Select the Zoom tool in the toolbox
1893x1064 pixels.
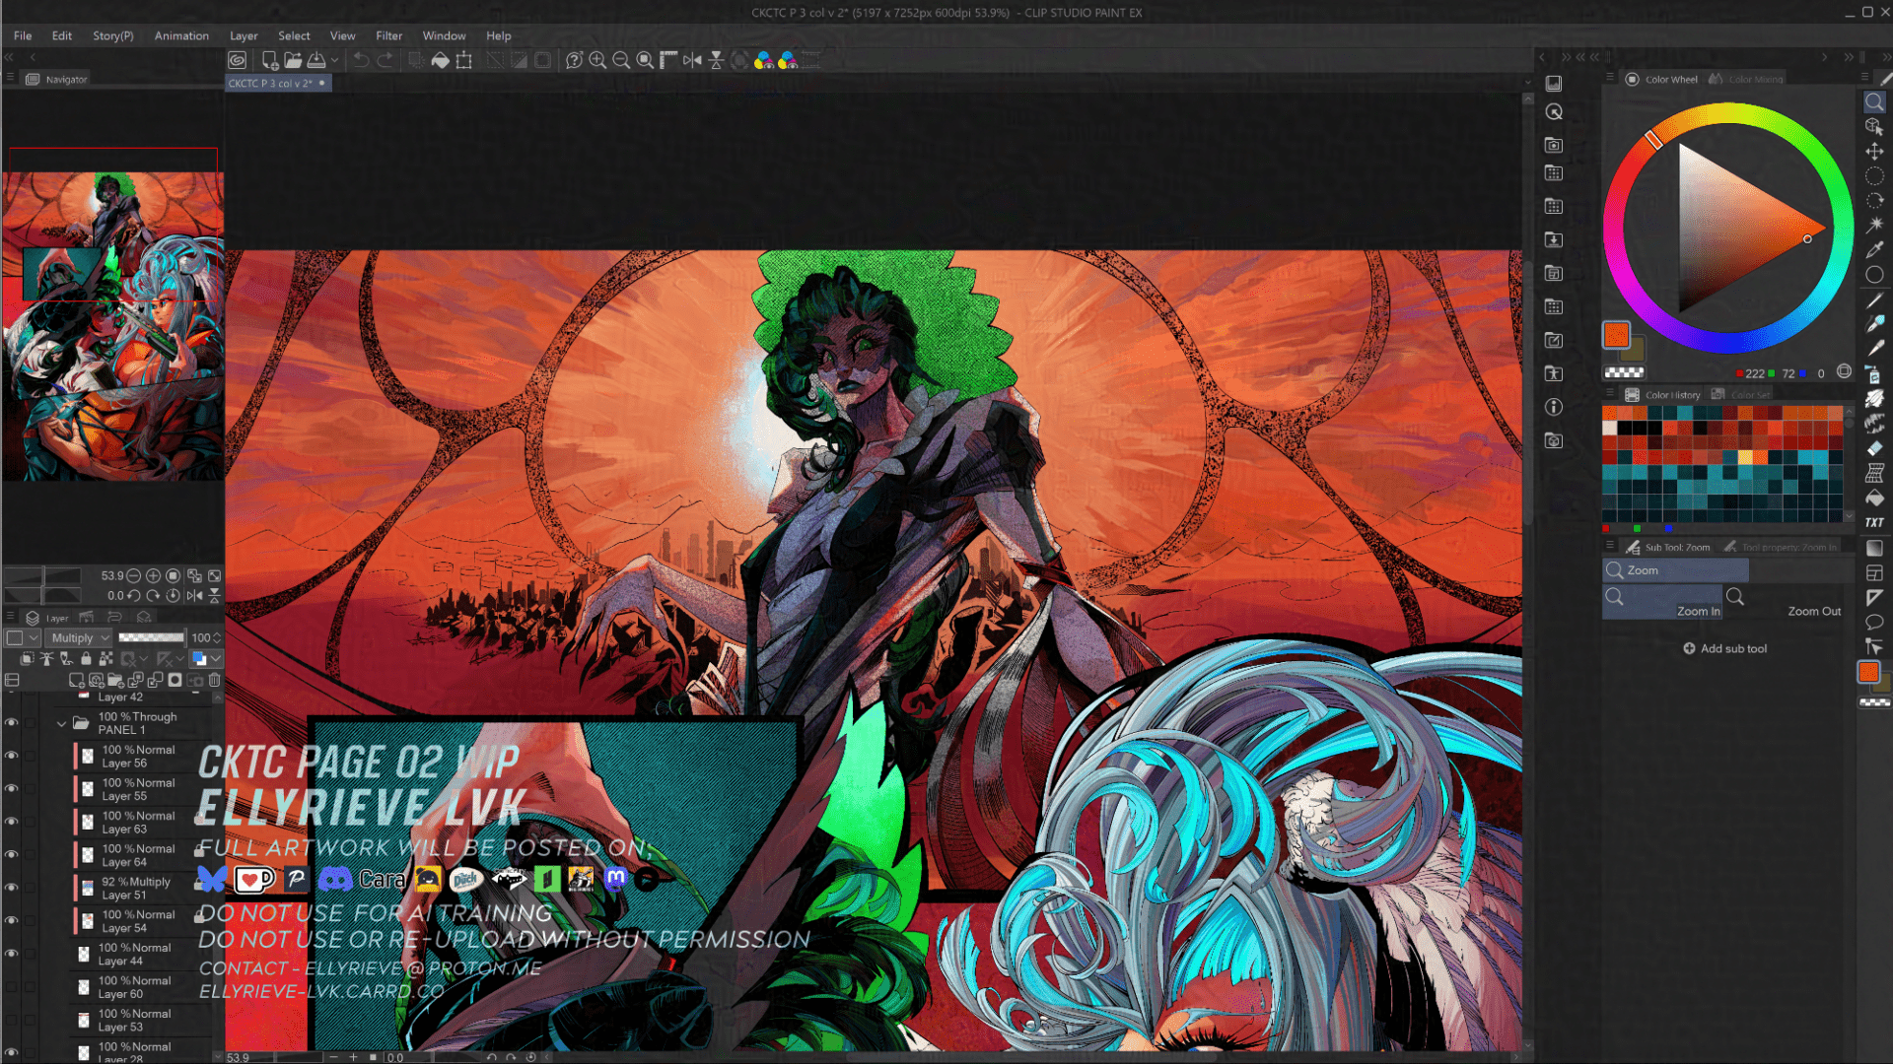point(1874,101)
